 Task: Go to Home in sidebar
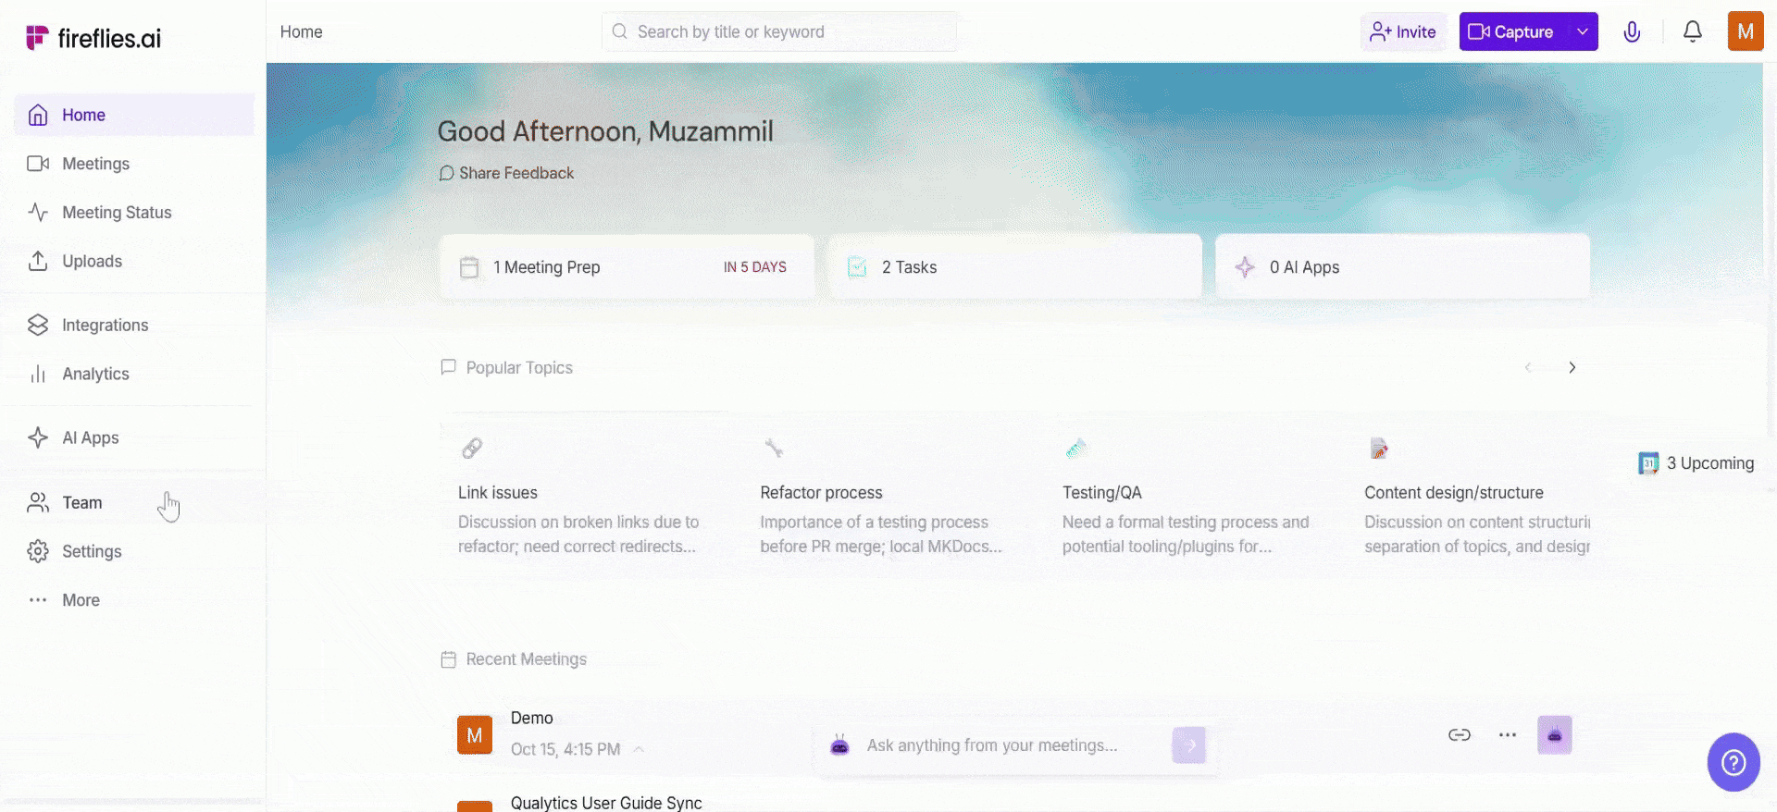coord(134,115)
